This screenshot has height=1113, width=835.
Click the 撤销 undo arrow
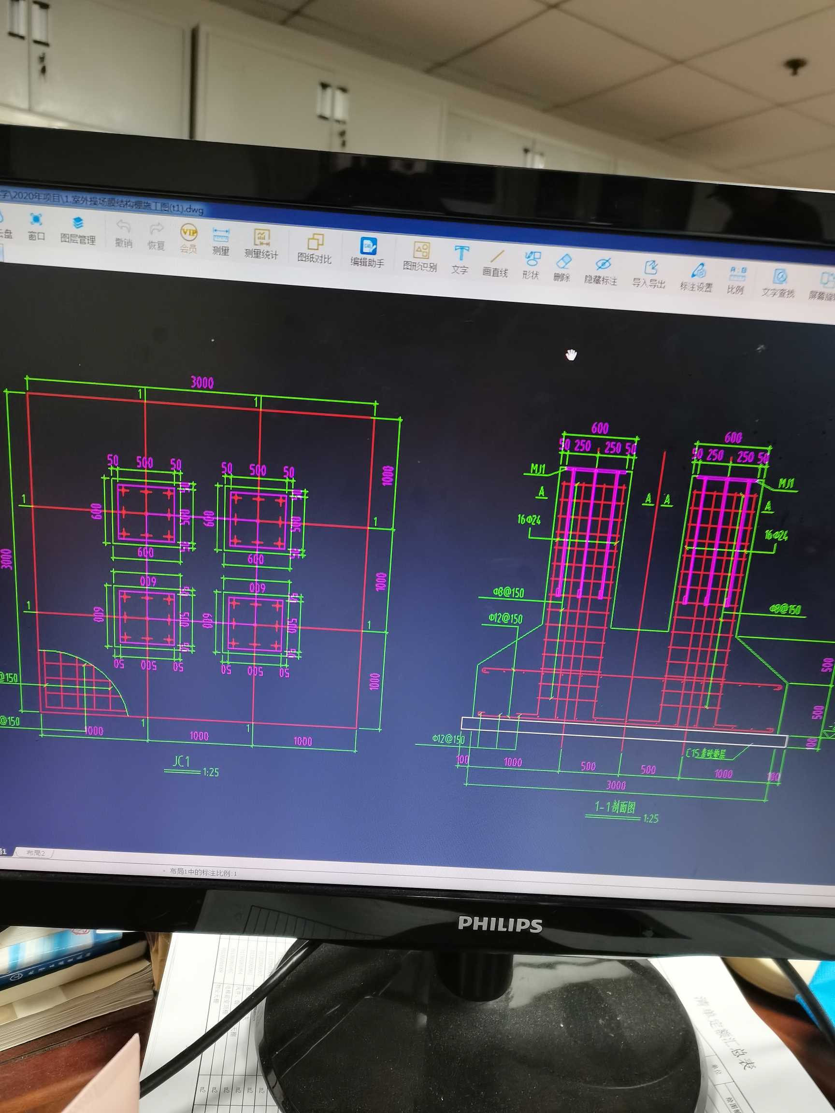[123, 233]
